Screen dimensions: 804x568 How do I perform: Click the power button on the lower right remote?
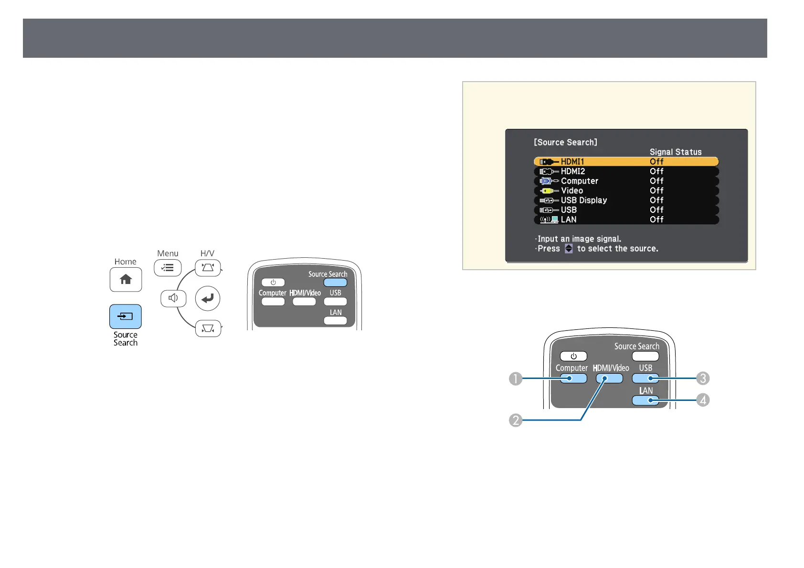[573, 357]
